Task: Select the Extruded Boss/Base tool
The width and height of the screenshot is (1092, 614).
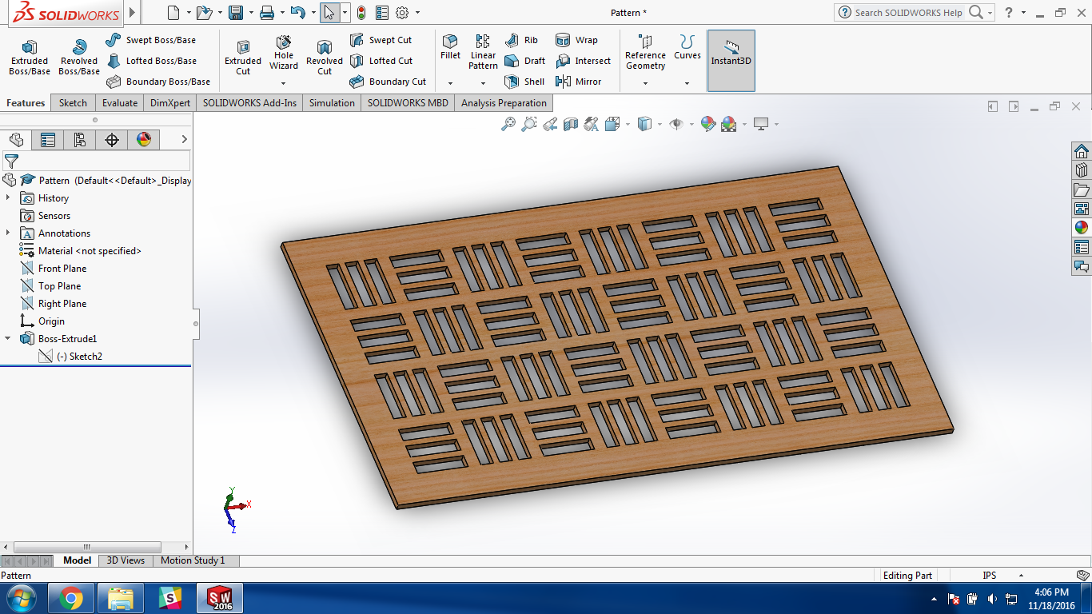Action: (30, 58)
